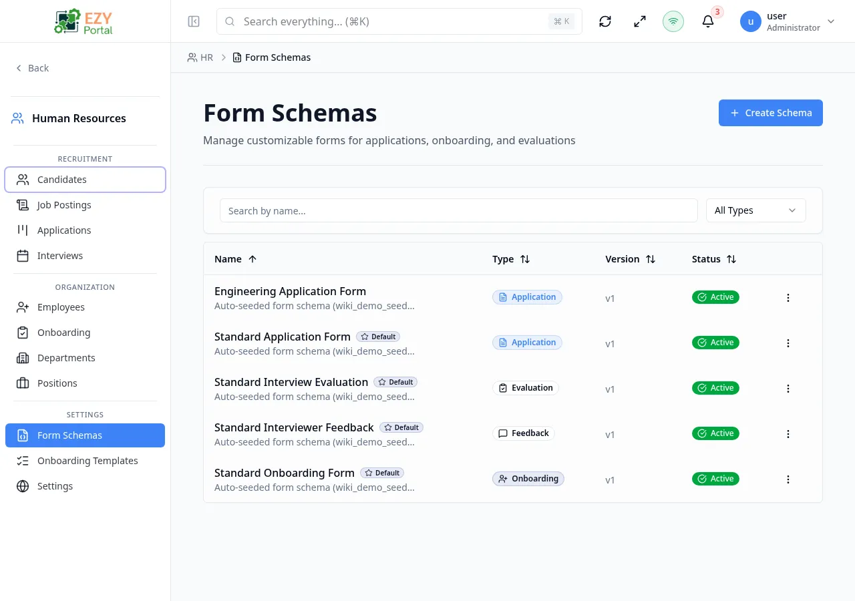
Task: Click Application badge in Engineering Application row
Action: coord(527,297)
